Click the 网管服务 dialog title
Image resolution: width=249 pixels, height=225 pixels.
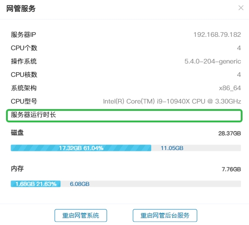(21, 8)
